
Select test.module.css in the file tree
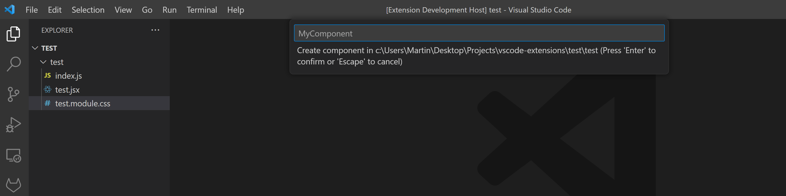click(83, 103)
